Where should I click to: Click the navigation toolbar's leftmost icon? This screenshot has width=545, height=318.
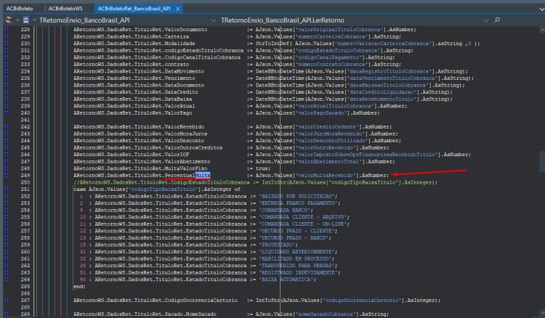(9, 20)
